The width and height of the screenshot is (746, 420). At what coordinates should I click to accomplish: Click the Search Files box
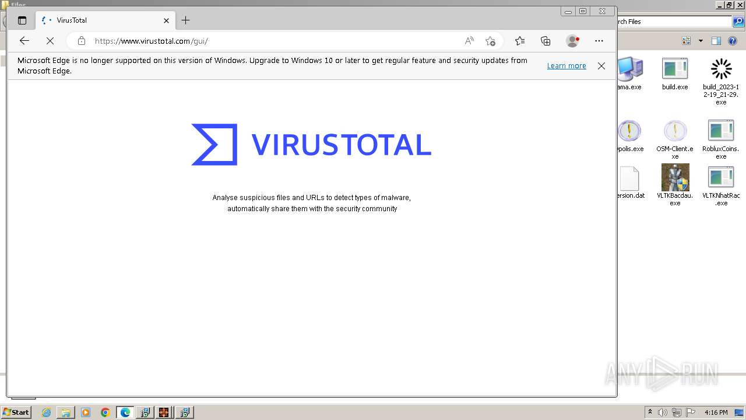coord(674,22)
